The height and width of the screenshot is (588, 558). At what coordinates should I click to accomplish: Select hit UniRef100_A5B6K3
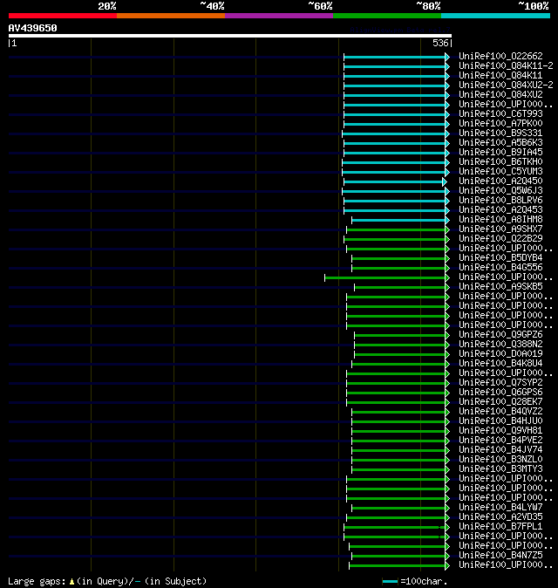click(x=500, y=142)
